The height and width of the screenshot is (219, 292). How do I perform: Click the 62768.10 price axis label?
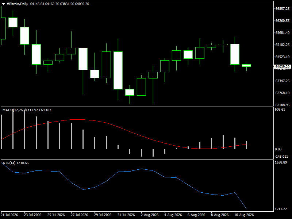[x=282, y=93]
